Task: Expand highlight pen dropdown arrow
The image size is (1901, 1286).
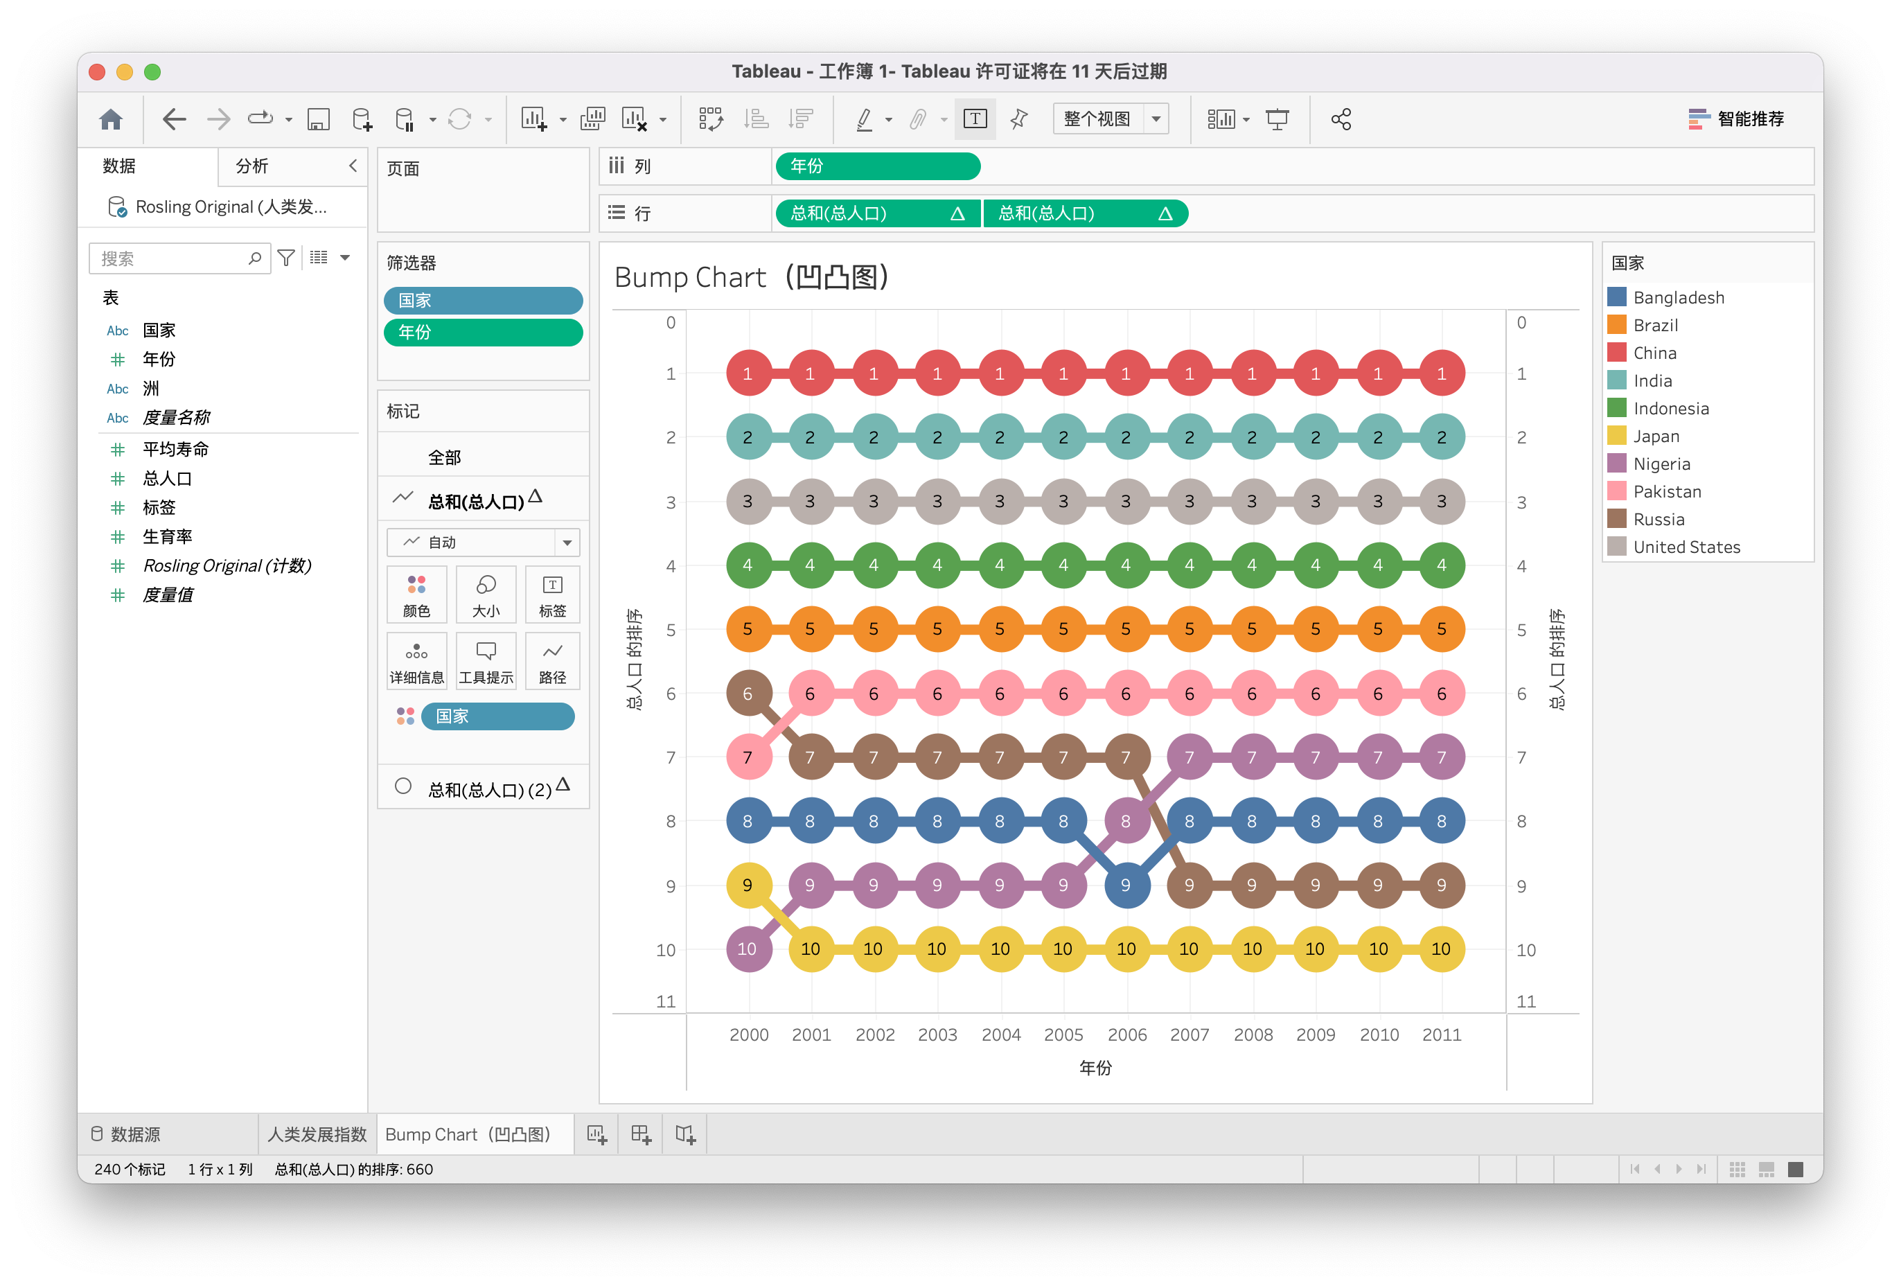Action: 889,121
